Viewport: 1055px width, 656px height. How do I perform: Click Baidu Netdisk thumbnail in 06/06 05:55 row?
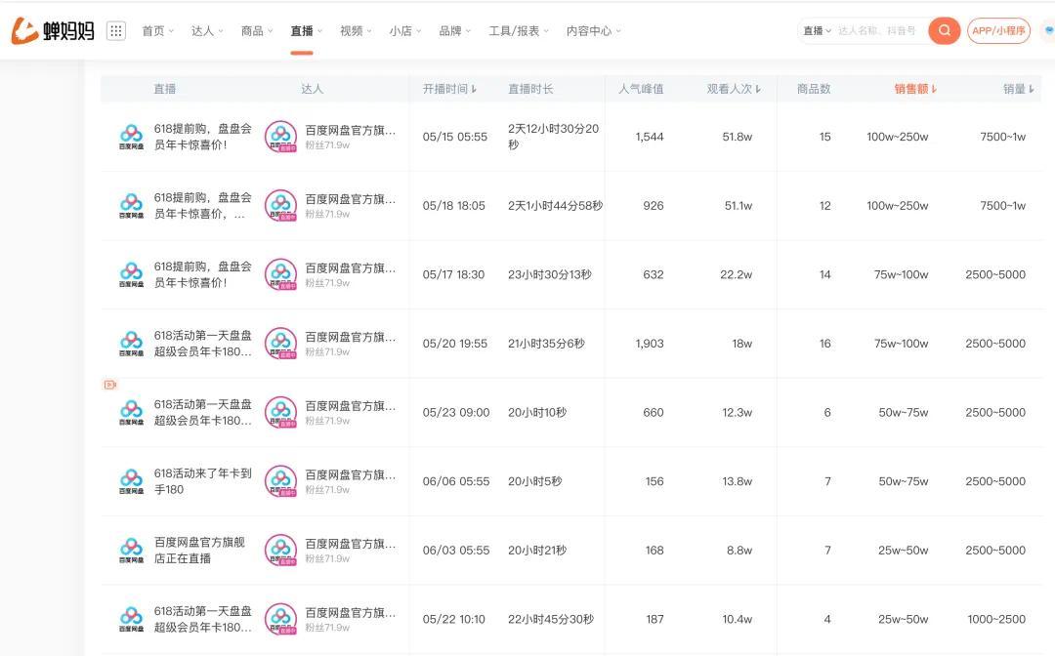pos(131,481)
